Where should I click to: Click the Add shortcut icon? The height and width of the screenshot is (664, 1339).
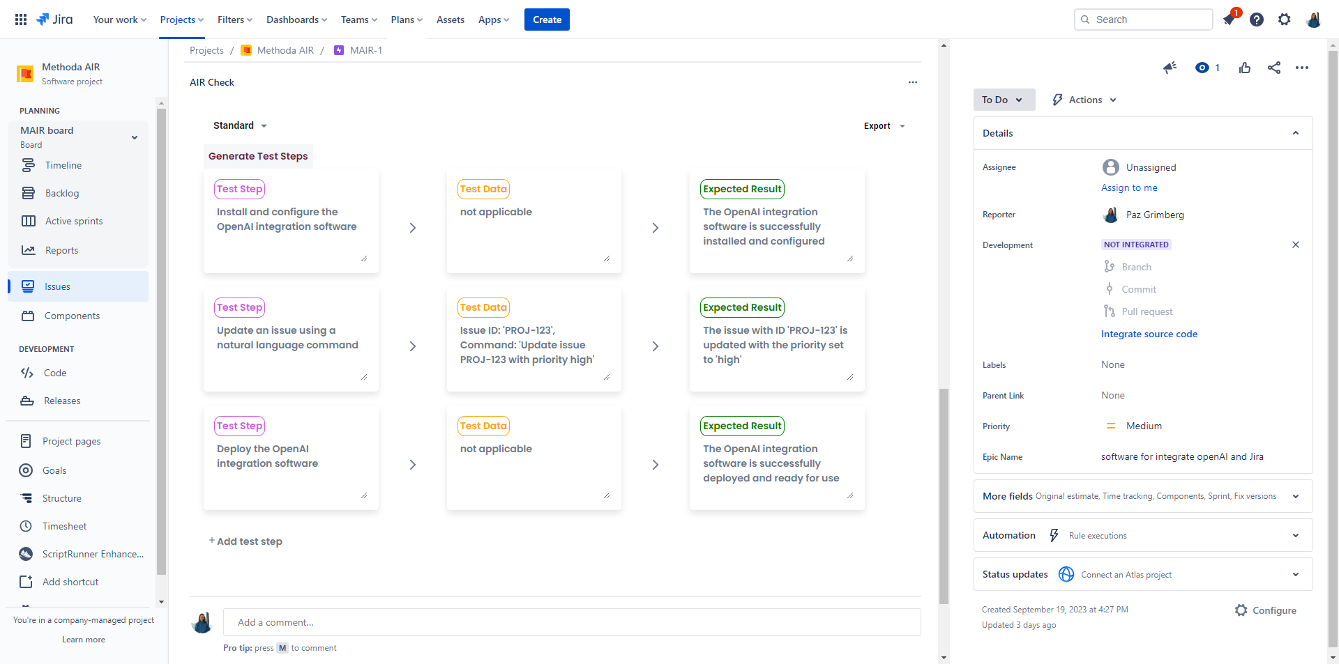(27, 582)
